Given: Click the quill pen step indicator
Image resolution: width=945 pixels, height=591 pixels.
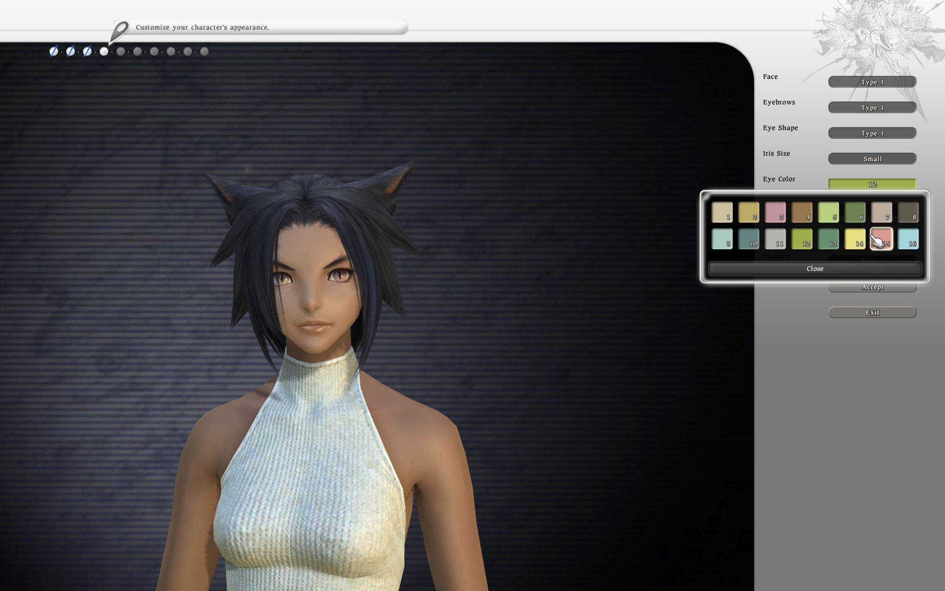Looking at the screenshot, I should pos(119,33).
